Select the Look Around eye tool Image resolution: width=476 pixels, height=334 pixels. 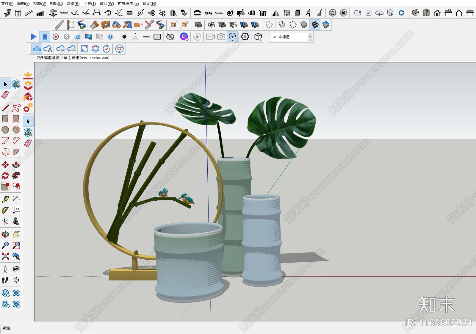(x=16, y=269)
